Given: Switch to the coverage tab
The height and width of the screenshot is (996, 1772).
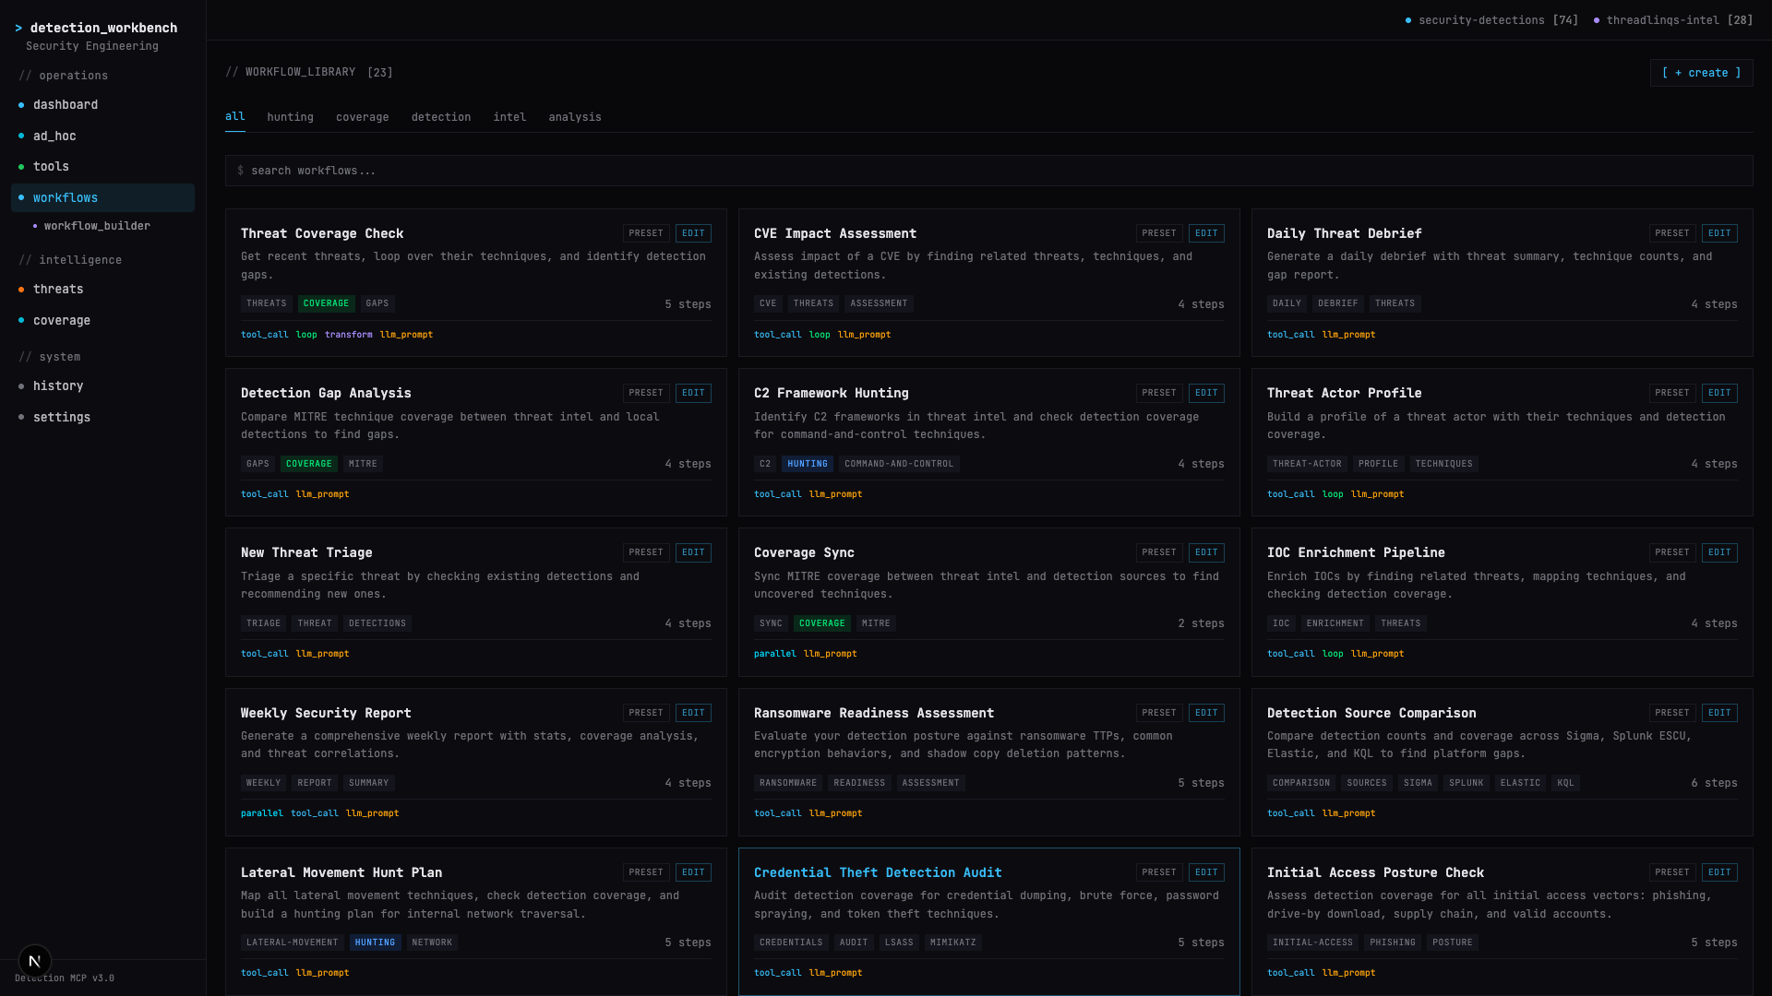Looking at the screenshot, I should coord(363,117).
